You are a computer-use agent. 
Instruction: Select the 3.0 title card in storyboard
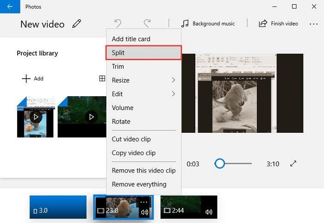pyautogui.click(x=58, y=207)
